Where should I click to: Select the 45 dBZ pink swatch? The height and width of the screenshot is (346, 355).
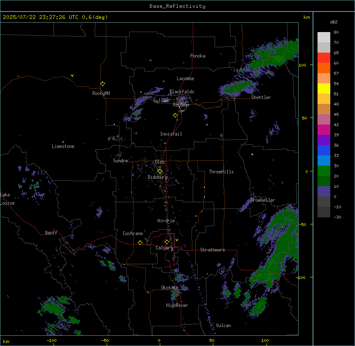coord(324,120)
